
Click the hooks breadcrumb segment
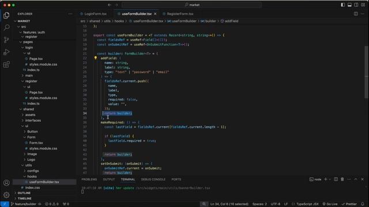pos(119,21)
